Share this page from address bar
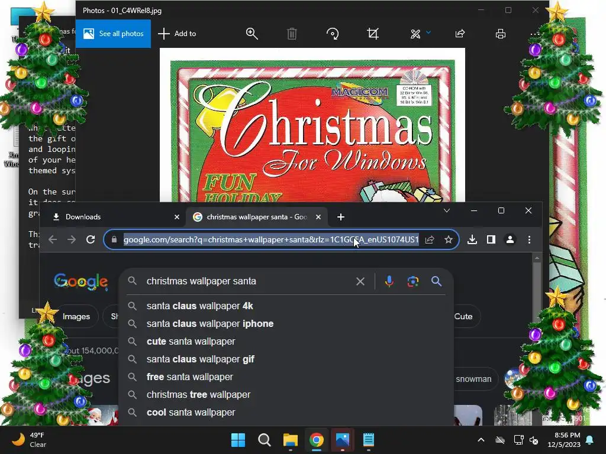This screenshot has width=606, height=454. (x=430, y=240)
